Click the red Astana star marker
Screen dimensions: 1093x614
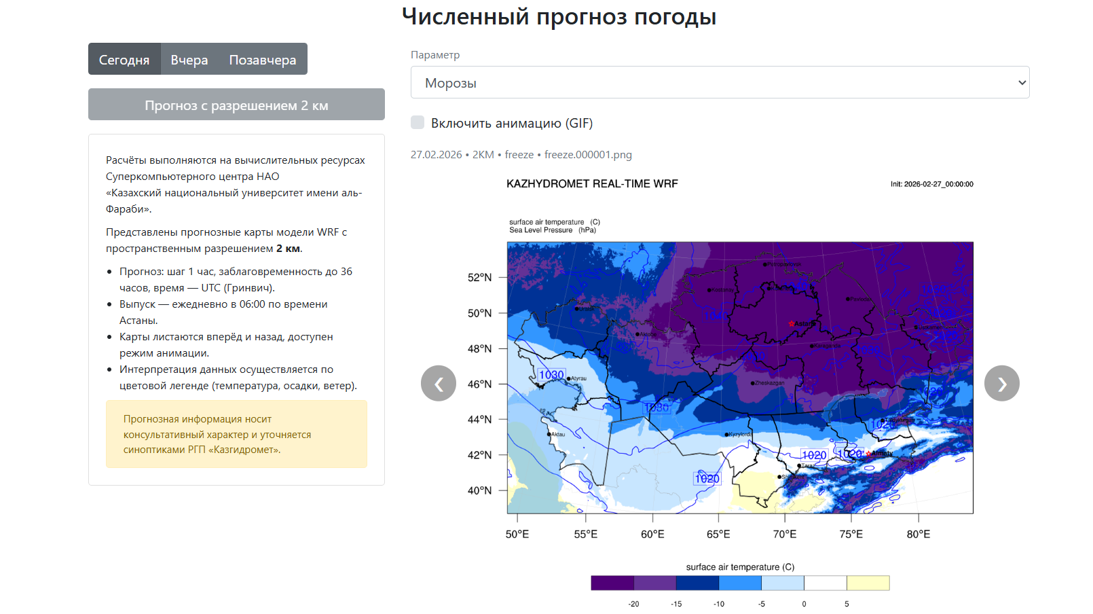point(792,323)
